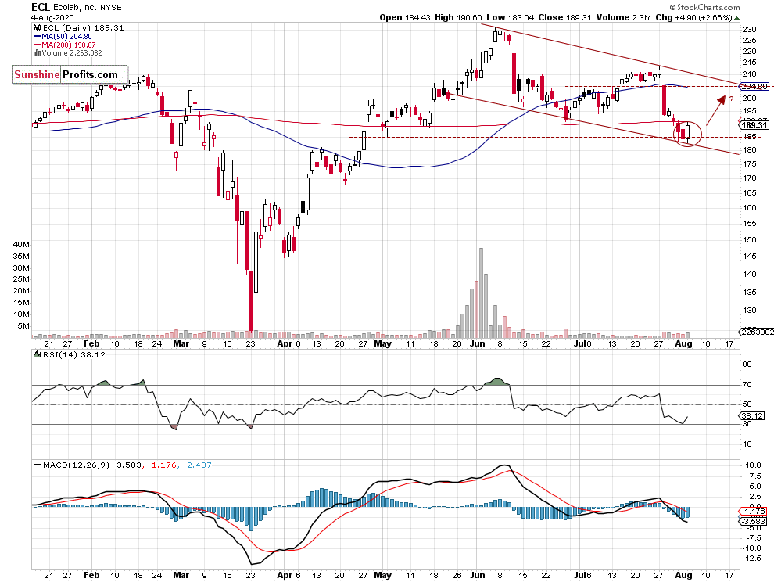The width and height of the screenshot is (774, 582).
Task: Click 'May' on the price chart date axis
Action: pyautogui.click(x=382, y=344)
